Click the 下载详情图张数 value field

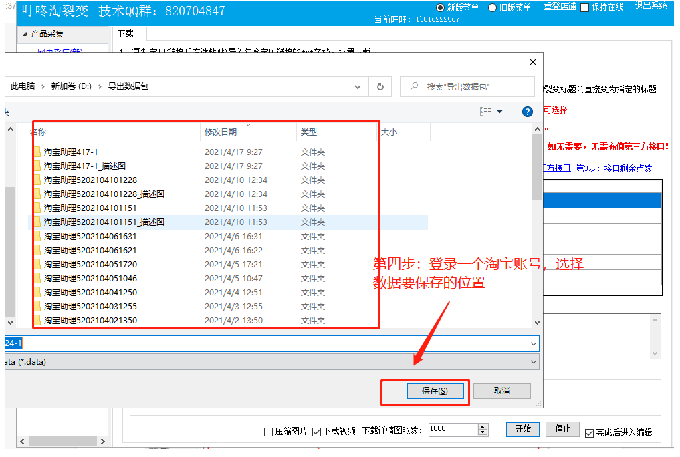[453, 429]
